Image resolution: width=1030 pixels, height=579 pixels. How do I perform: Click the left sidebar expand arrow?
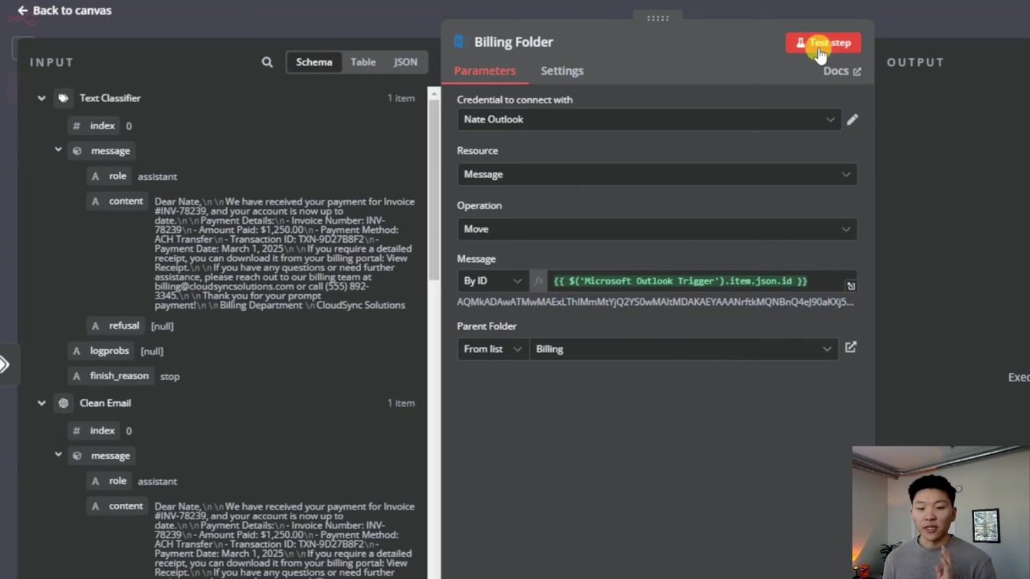[6, 365]
